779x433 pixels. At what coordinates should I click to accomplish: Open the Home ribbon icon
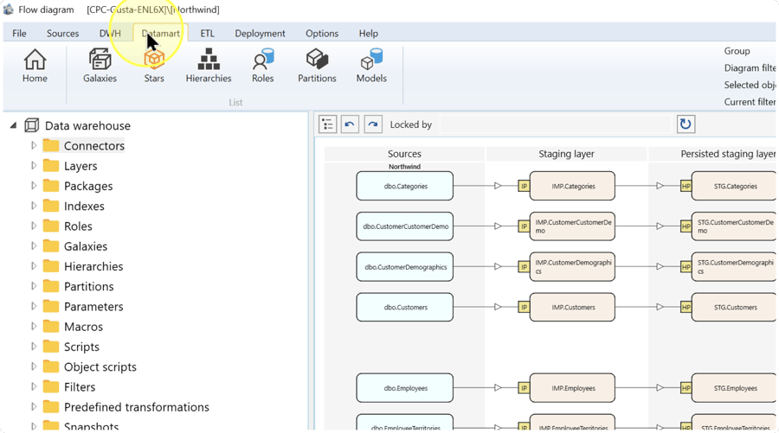35,66
